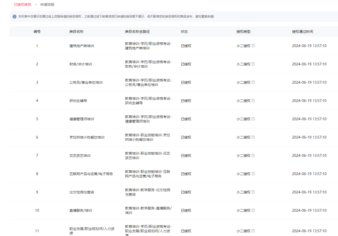Click help icon beside 小二授权 in row 2
This screenshot has height=236, width=338.
[x=253, y=64]
